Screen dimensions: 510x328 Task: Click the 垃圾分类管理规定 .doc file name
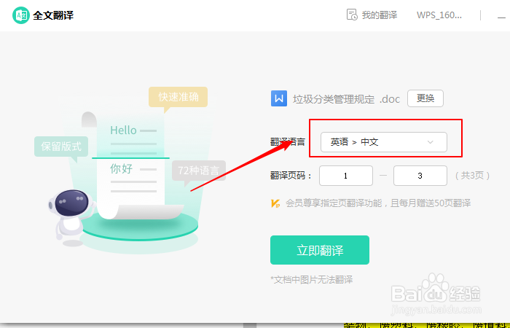click(346, 99)
